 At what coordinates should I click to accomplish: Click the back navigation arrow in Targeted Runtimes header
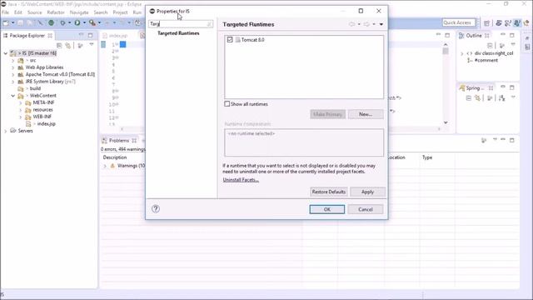point(351,24)
